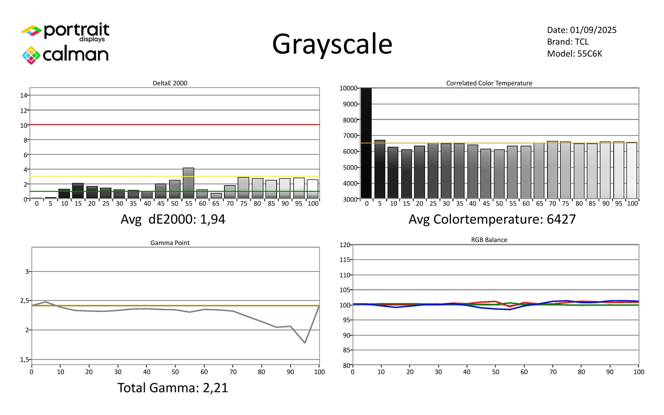Click the Grayscale report title

tap(332, 44)
